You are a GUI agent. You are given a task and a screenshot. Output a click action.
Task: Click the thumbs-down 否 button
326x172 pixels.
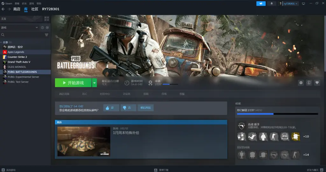(x=128, y=108)
